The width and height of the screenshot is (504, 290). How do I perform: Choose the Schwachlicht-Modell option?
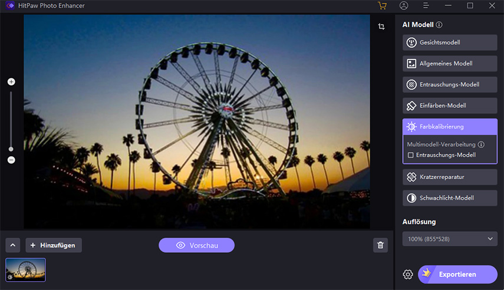pyautogui.click(x=450, y=198)
